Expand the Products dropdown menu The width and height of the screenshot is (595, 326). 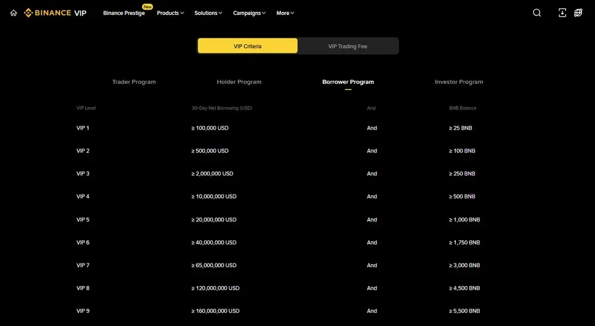pos(170,13)
